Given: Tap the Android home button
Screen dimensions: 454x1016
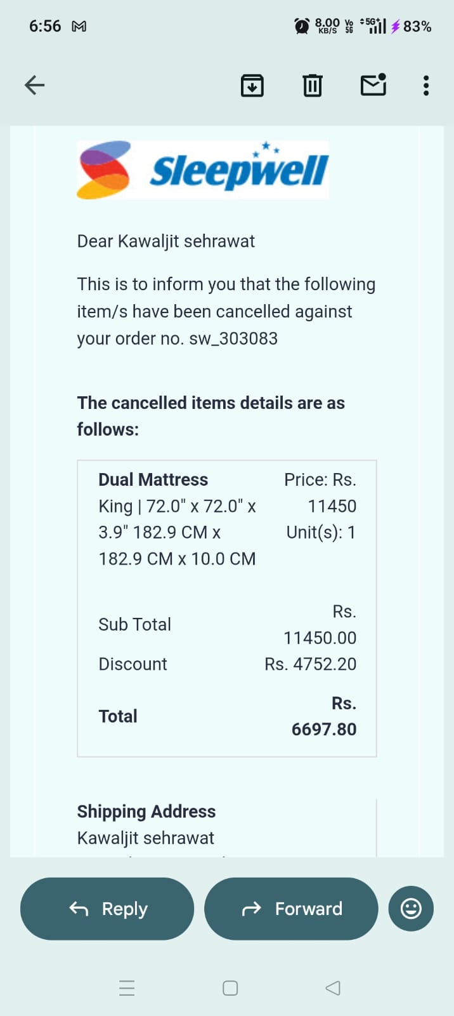Looking at the screenshot, I should click(x=230, y=988).
